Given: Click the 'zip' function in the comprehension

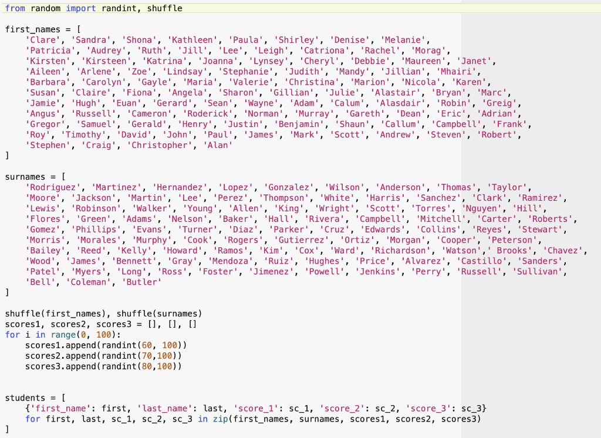Looking at the screenshot, I should coord(221,419).
